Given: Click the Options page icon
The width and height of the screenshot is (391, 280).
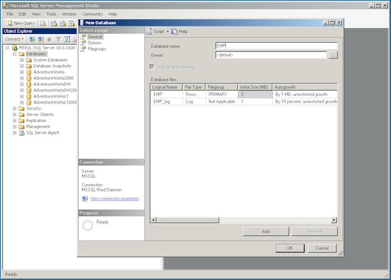Looking at the screenshot, I should click(83, 43).
